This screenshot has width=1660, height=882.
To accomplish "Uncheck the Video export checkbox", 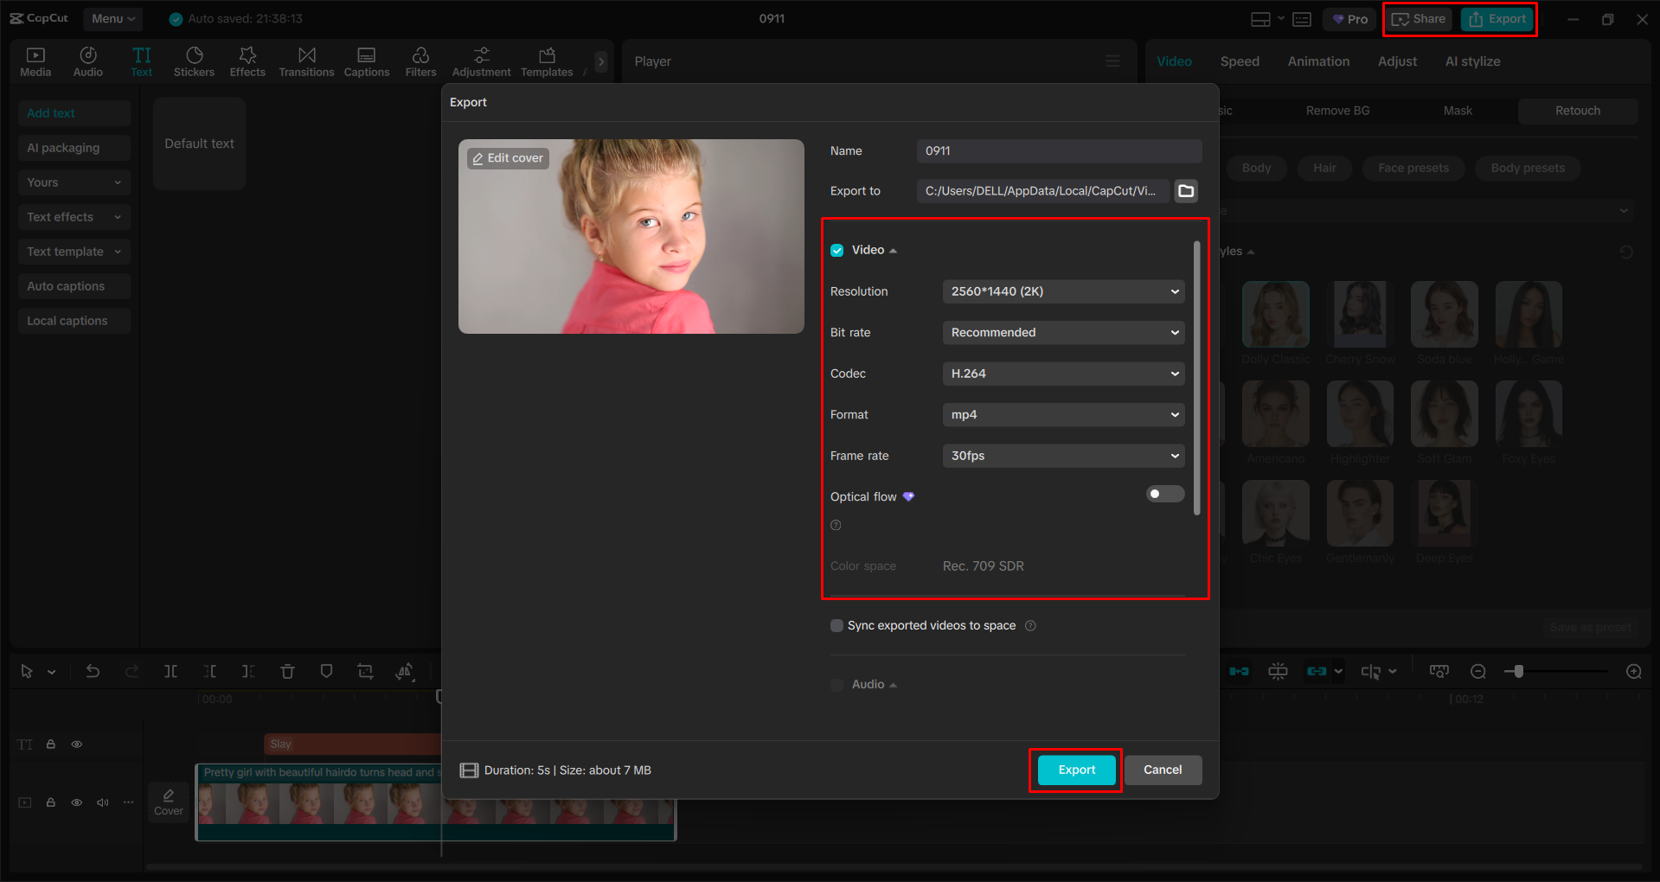I will tap(836, 249).
